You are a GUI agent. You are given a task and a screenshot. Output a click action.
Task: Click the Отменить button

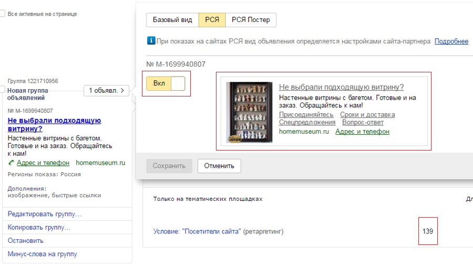(x=219, y=166)
